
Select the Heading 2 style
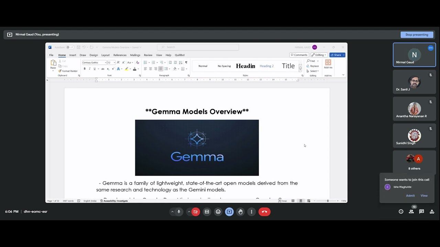pyautogui.click(x=267, y=66)
